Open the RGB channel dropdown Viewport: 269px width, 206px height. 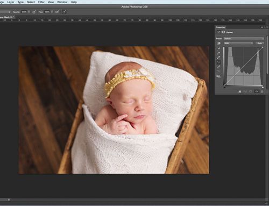coord(238,43)
